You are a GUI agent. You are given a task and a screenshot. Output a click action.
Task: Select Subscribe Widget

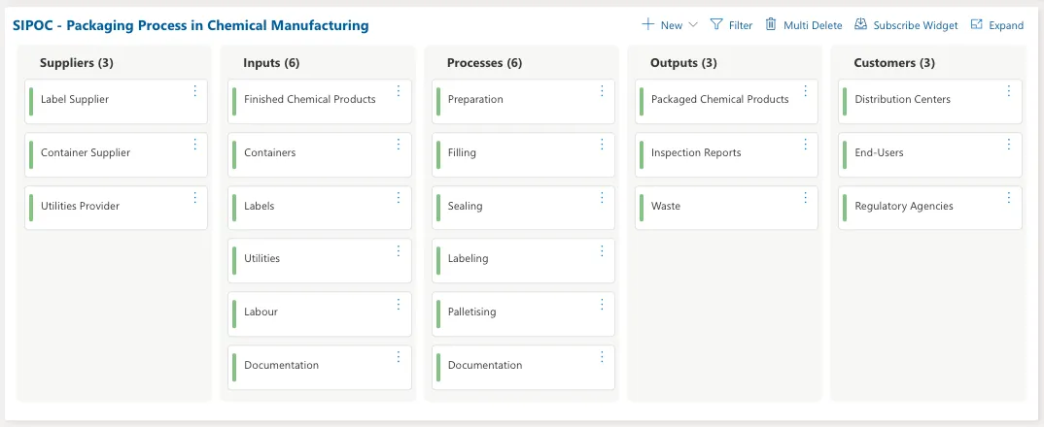pyautogui.click(x=916, y=25)
